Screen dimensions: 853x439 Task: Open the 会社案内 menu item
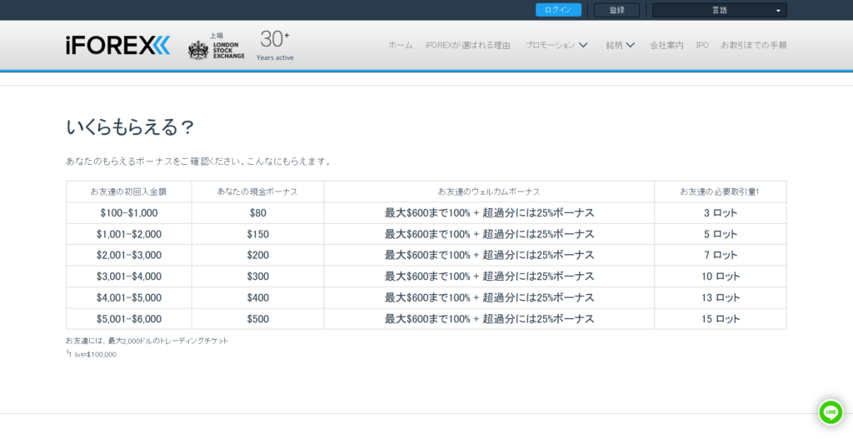pyautogui.click(x=666, y=45)
